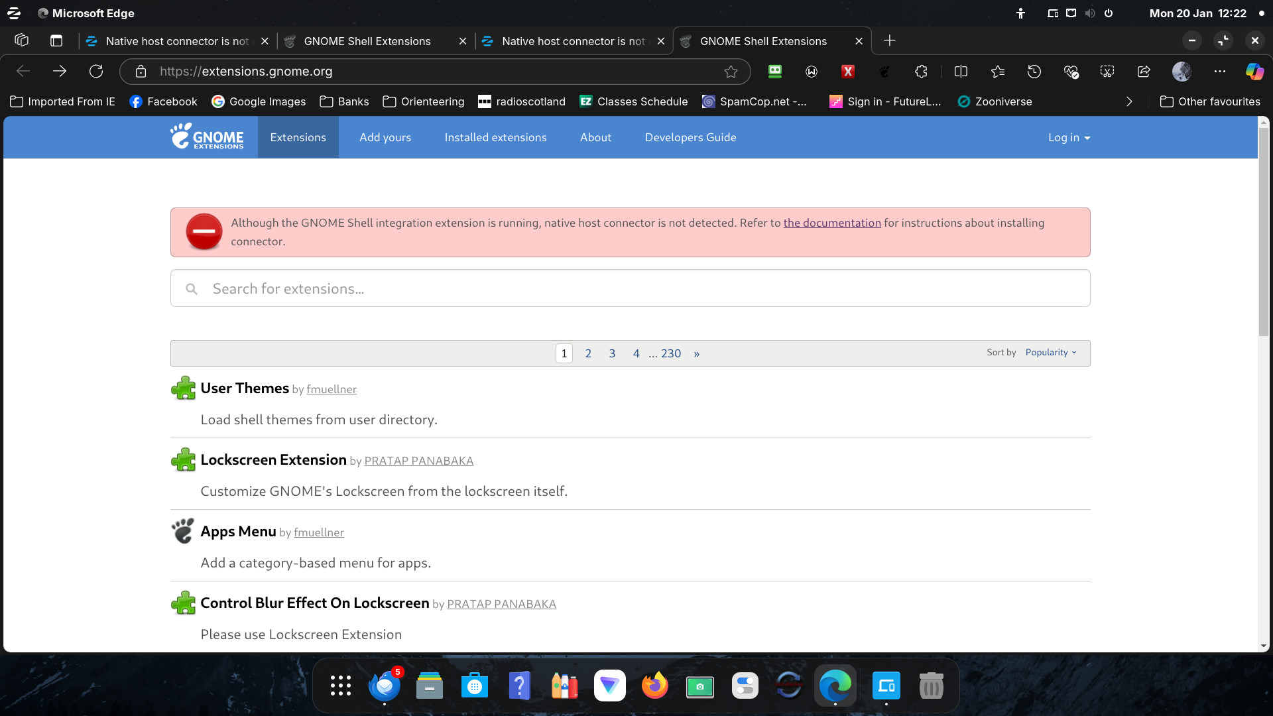Click the Search for extensions field
Viewport: 1273px width, 716px height.
[630, 288]
